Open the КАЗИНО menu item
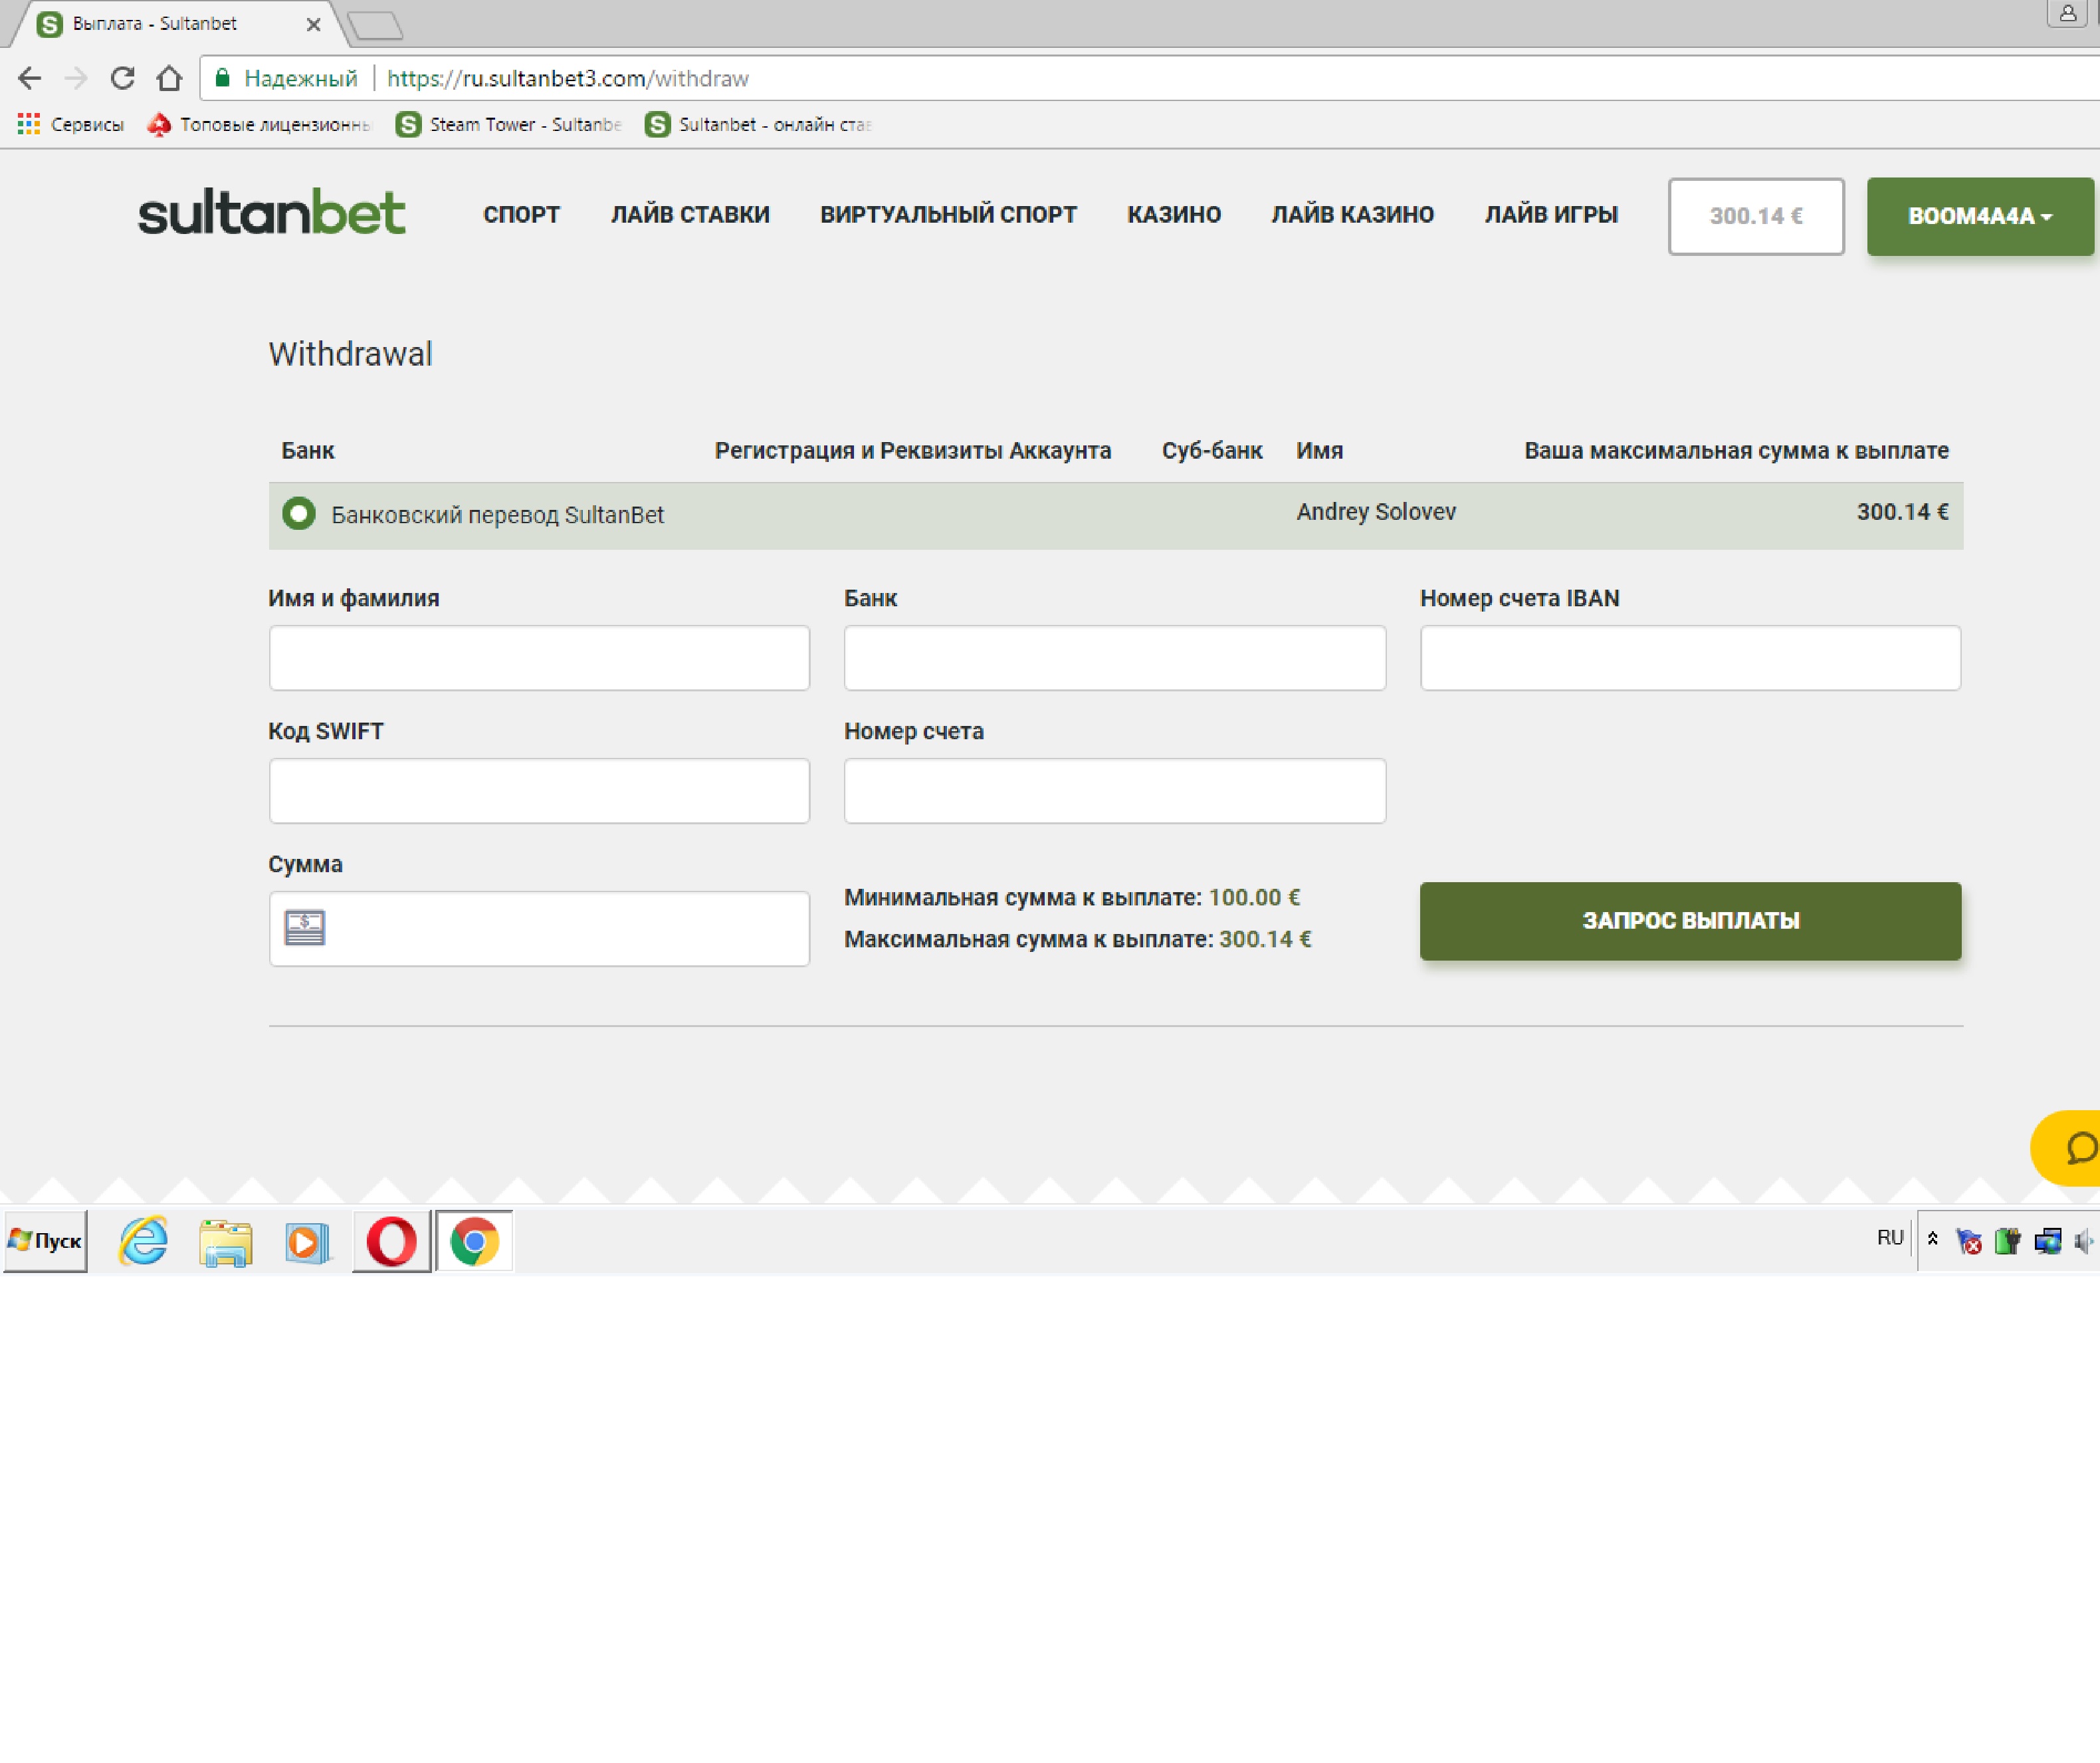2100x1763 pixels. click(1173, 215)
